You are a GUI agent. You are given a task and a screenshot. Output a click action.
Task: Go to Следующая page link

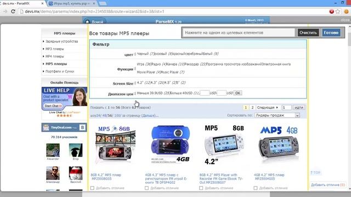[x=268, y=108]
